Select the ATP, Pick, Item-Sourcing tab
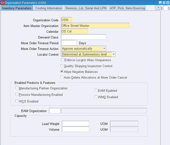Viewport: 170px width, 145px height. 127,8
